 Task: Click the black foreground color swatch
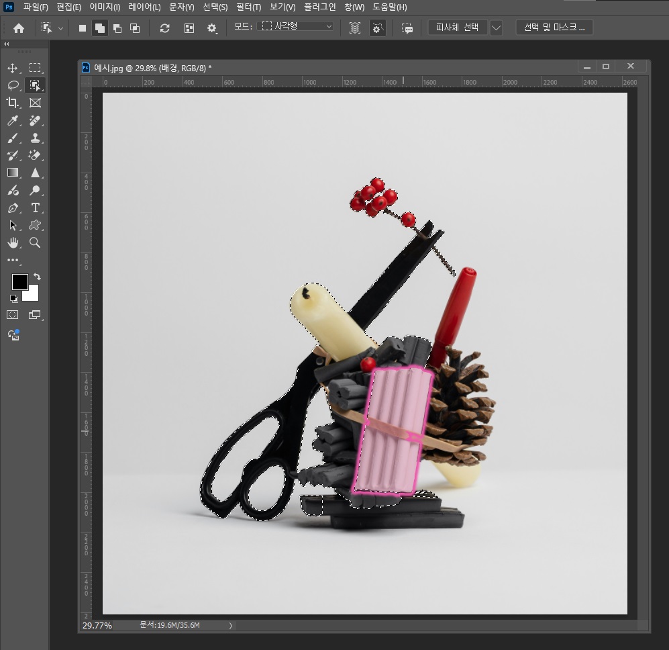click(19, 281)
